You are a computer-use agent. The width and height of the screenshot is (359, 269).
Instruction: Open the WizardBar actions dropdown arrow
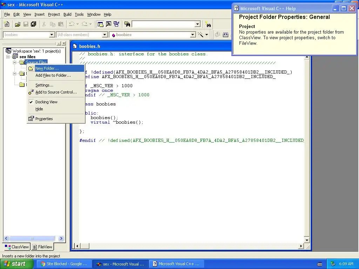[206, 35]
